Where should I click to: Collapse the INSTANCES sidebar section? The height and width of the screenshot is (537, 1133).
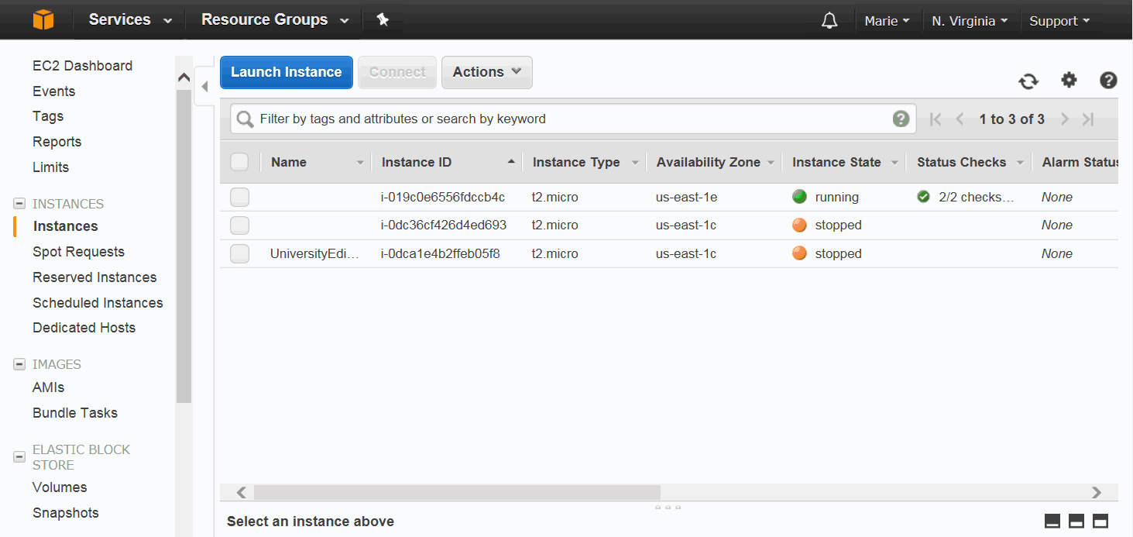tap(19, 204)
